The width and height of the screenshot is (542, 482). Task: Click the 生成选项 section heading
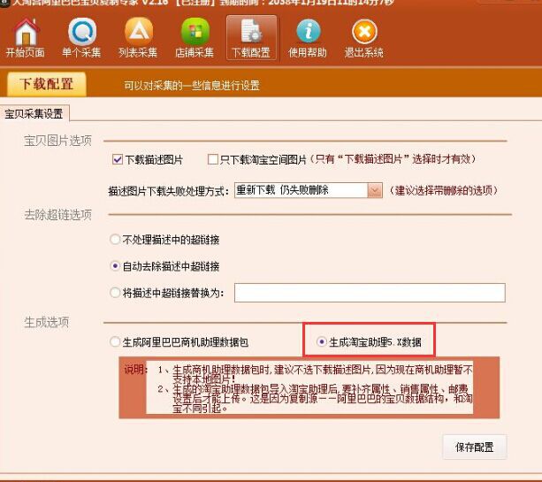coord(46,322)
